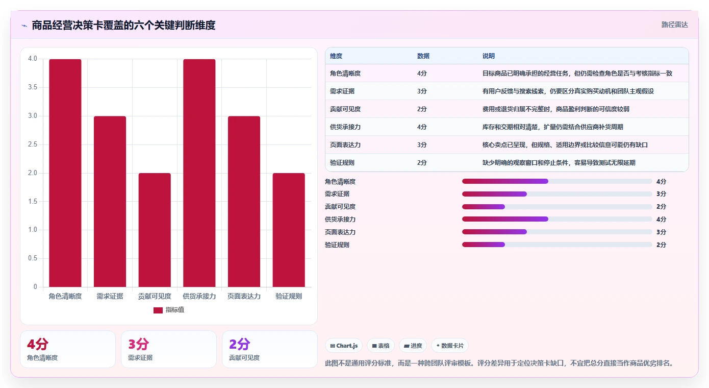The height and width of the screenshot is (388, 709).
Task: Open the 3分 需求证据 data card
Action: coord(169,349)
